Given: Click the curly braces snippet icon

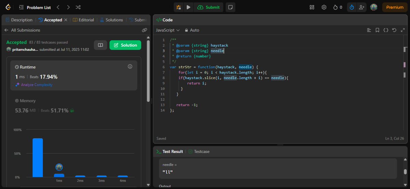Looking at the screenshot, I should pyautogui.click(x=386, y=30).
